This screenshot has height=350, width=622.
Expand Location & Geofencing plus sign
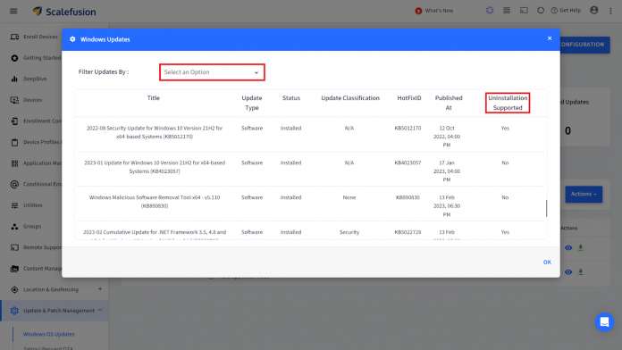tap(100, 289)
